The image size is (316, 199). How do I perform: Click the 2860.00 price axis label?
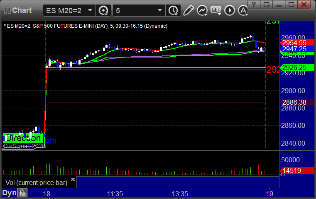pyautogui.click(x=293, y=125)
